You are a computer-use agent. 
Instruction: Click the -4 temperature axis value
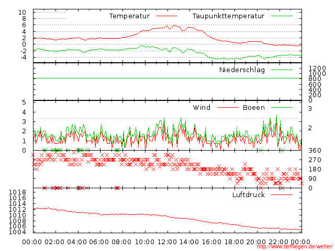click(x=23, y=57)
